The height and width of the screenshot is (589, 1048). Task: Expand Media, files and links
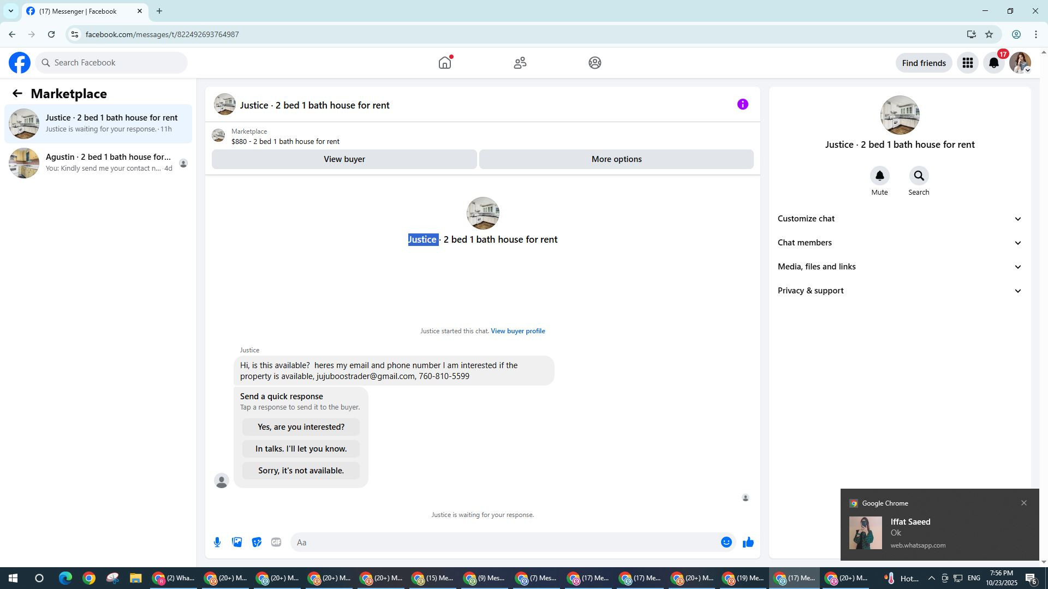[x=899, y=267]
